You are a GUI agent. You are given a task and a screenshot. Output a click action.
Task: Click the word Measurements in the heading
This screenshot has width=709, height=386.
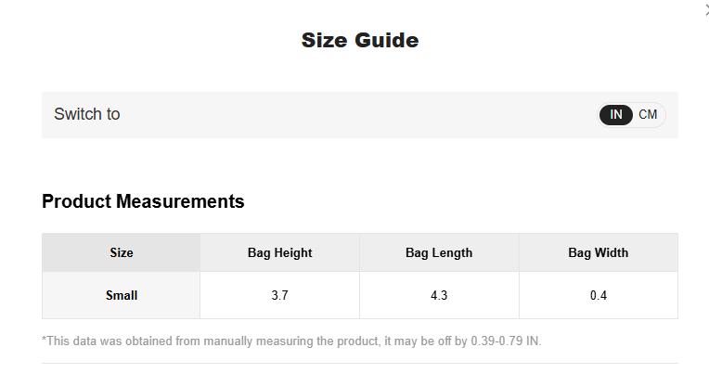coord(180,201)
